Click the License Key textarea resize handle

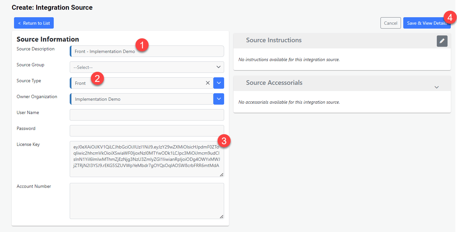click(x=222, y=175)
